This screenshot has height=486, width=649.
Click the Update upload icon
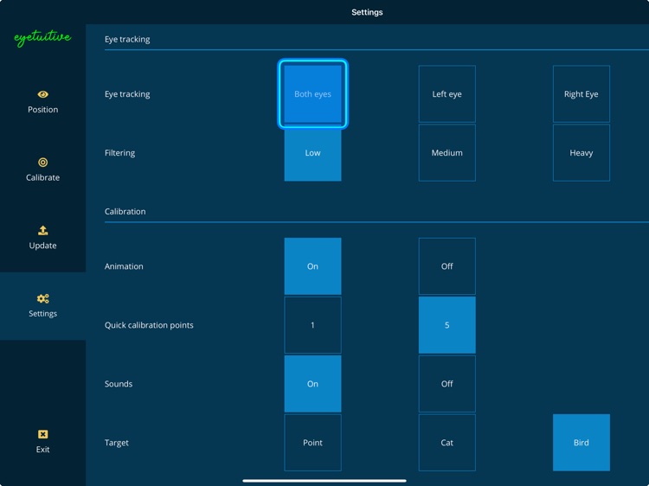pos(42,230)
